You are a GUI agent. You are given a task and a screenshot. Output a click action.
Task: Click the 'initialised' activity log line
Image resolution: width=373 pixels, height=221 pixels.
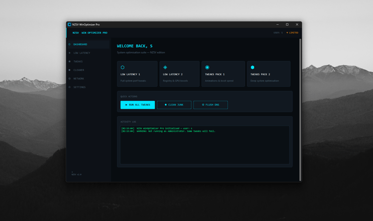157,128
